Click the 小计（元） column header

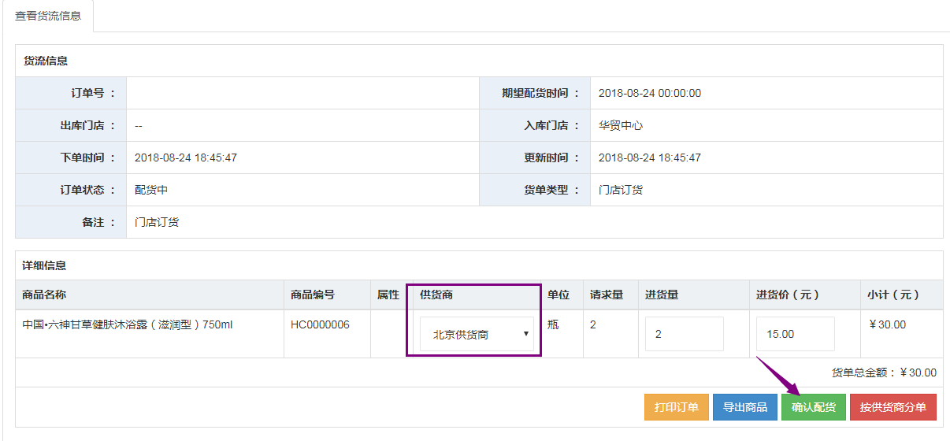click(893, 295)
